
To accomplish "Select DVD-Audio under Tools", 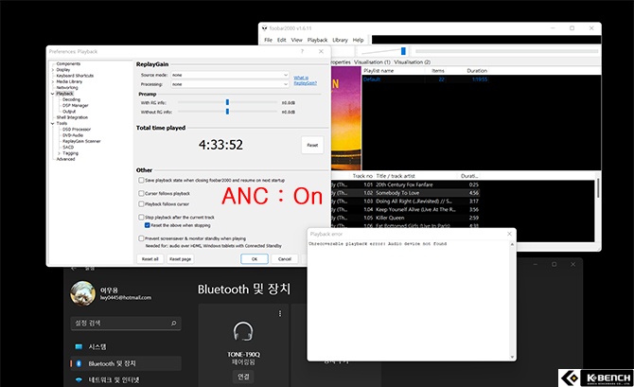I will [73, 135].
